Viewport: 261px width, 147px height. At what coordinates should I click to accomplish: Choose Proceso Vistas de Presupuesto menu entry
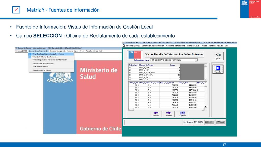click(51, 64)
